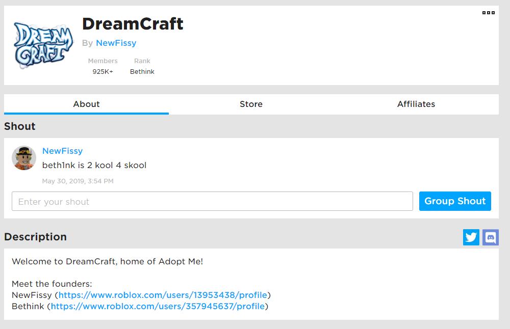
Task: Click the 'Meet the founders:' line
Action: 52,284
